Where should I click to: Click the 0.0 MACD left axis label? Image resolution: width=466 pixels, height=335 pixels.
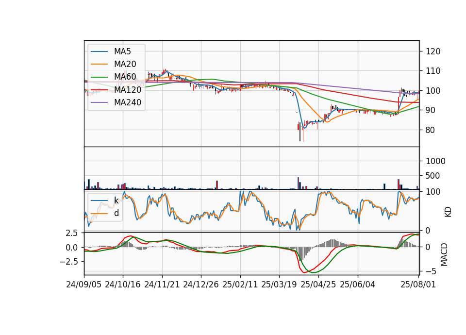tap(71, 247)
